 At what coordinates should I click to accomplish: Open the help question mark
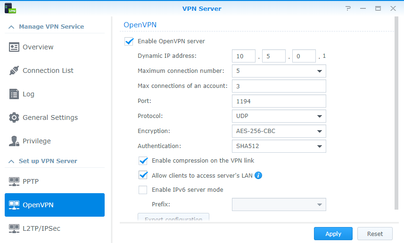[348, 8]
